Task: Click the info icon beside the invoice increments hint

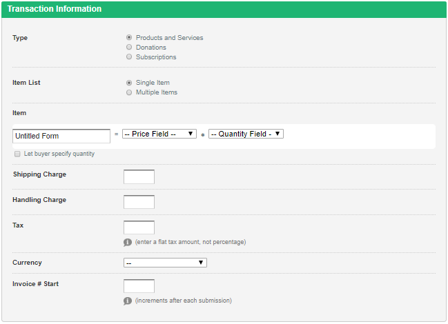Action: coord(128,301)
